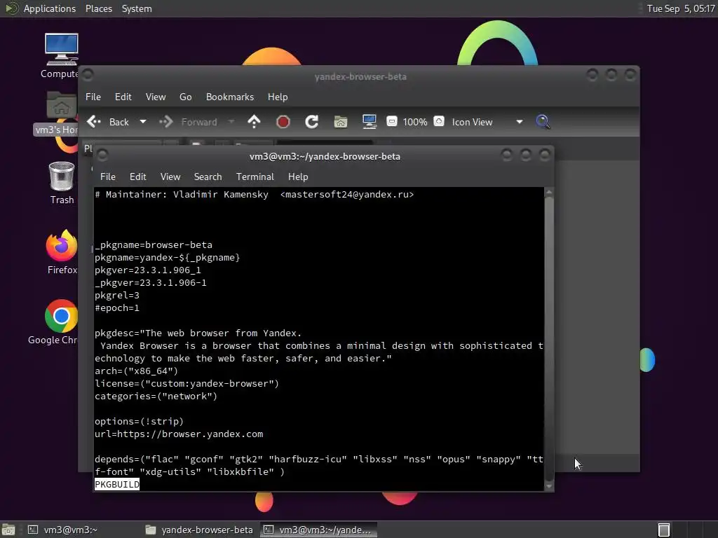
Task: Click the show desktop icon in bottom panel
Action: (8, 530)
